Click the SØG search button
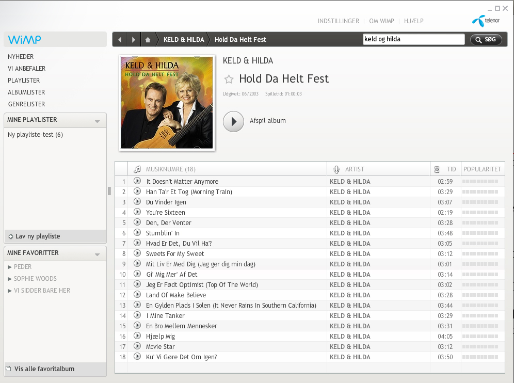The width and height of the screenshot is (514, 383). [x=486, y=39]
